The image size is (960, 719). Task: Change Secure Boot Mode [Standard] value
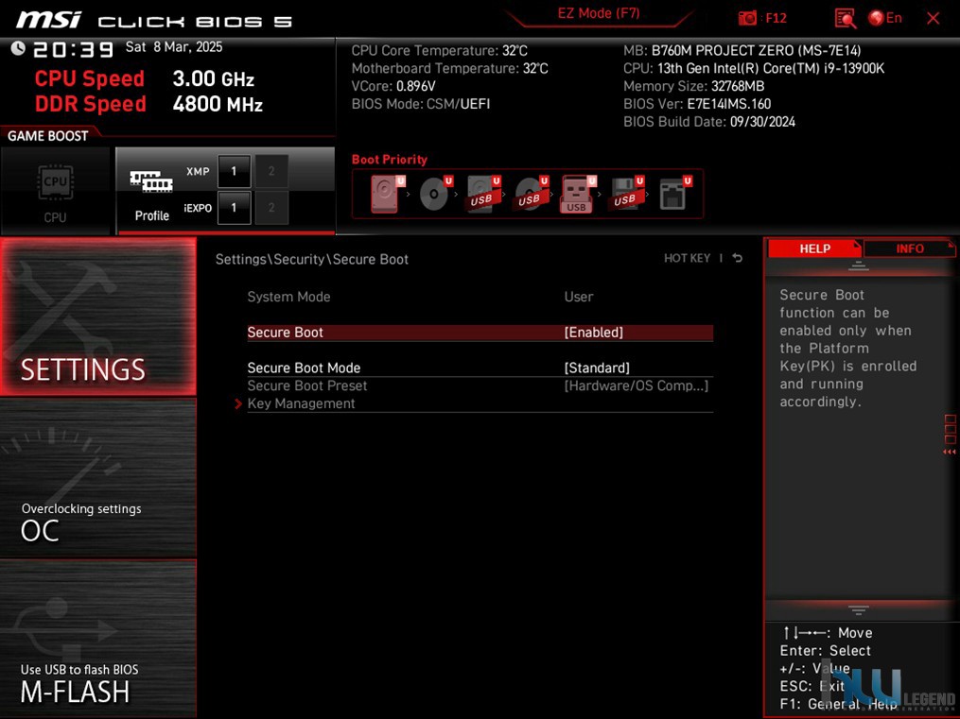point(597,368)
